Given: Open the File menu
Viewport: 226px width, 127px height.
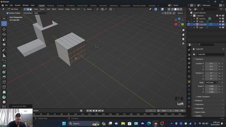Looking at the screenshot, I should click(x=6, y=5).
